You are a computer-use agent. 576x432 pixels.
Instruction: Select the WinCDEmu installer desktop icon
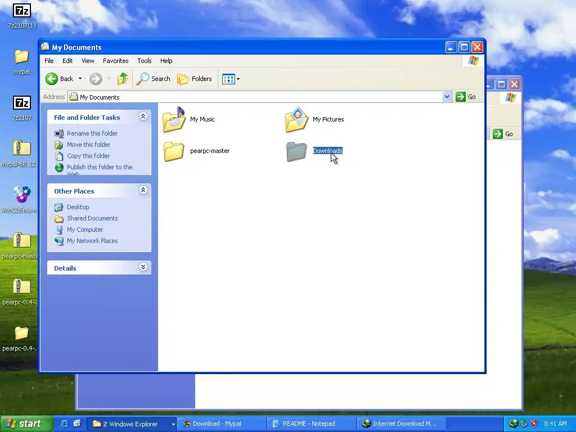click(21, 195)
